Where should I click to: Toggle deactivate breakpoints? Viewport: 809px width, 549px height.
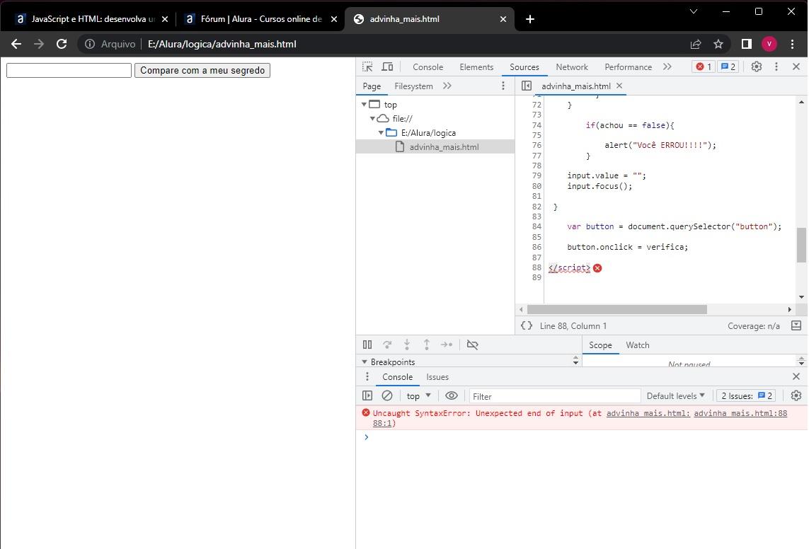click(x=472, y=345)
